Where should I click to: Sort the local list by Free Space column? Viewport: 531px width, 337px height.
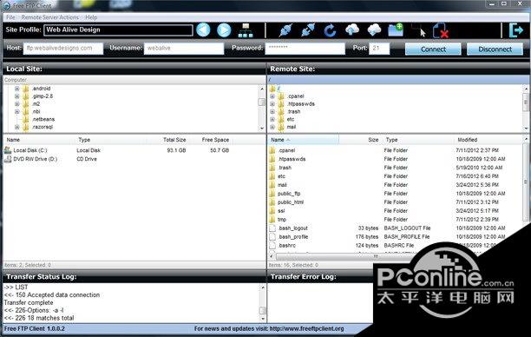(215, 140)
